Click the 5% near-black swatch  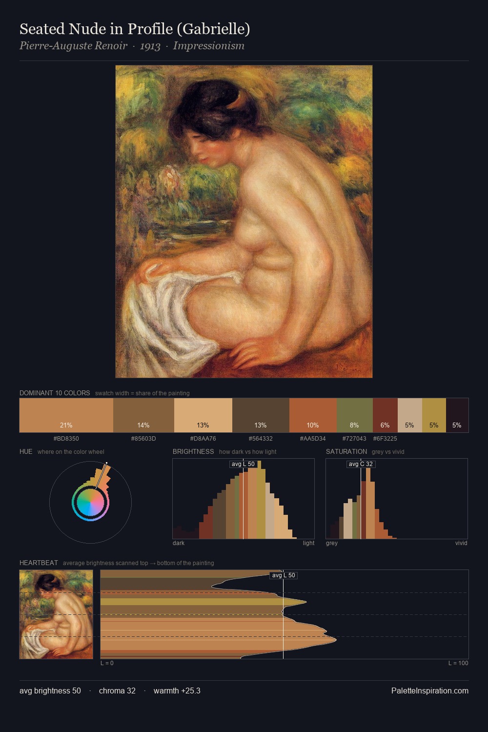pos(457,415)
